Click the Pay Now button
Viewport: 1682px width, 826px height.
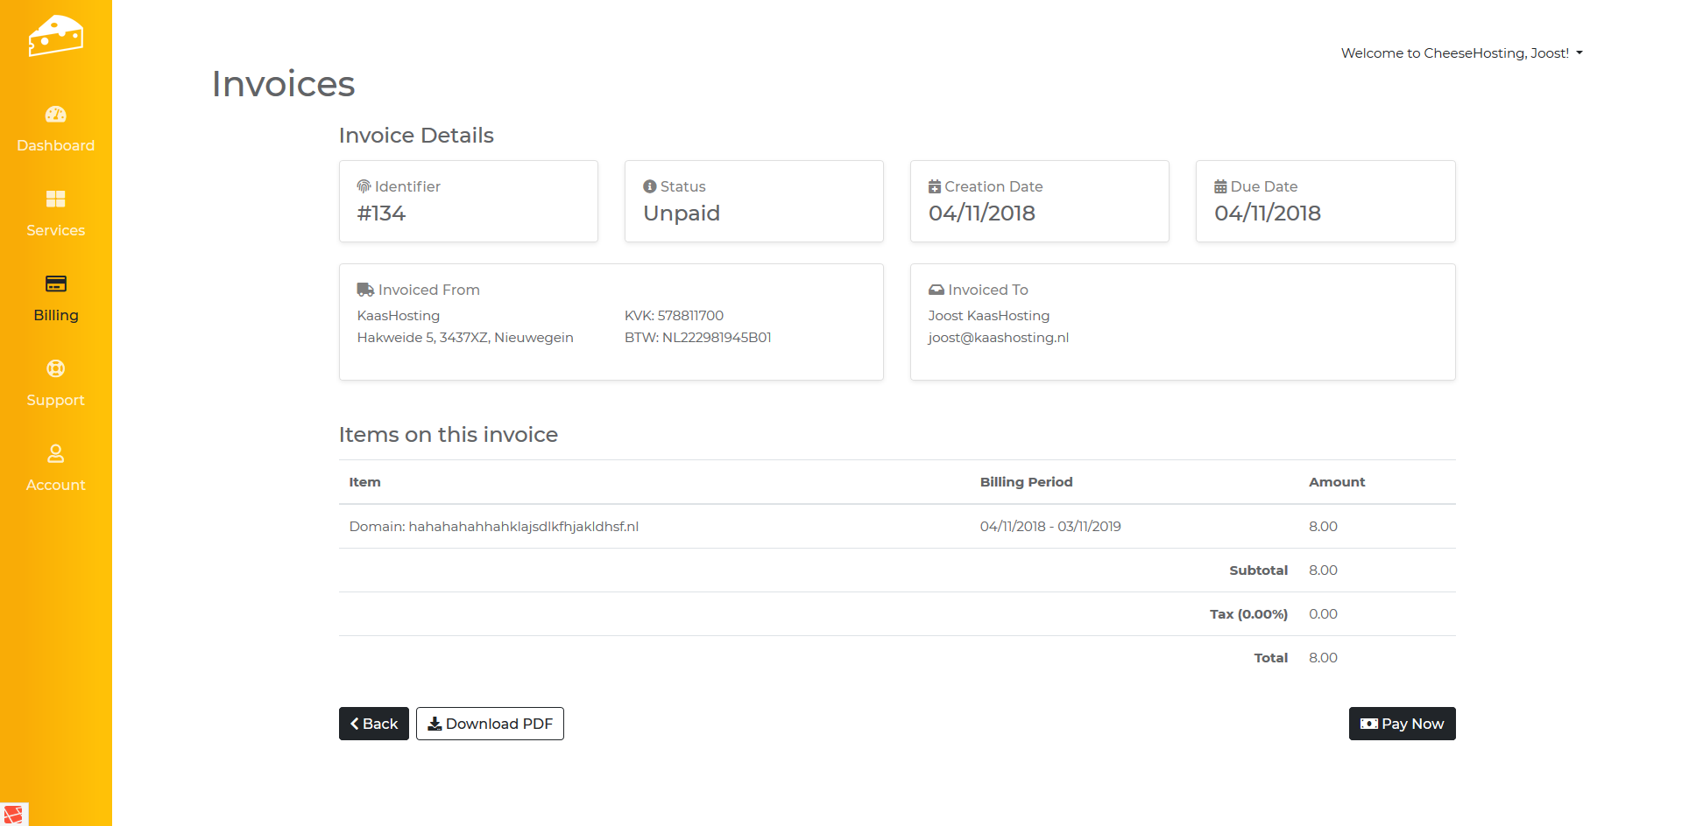tap(1402, 724)
